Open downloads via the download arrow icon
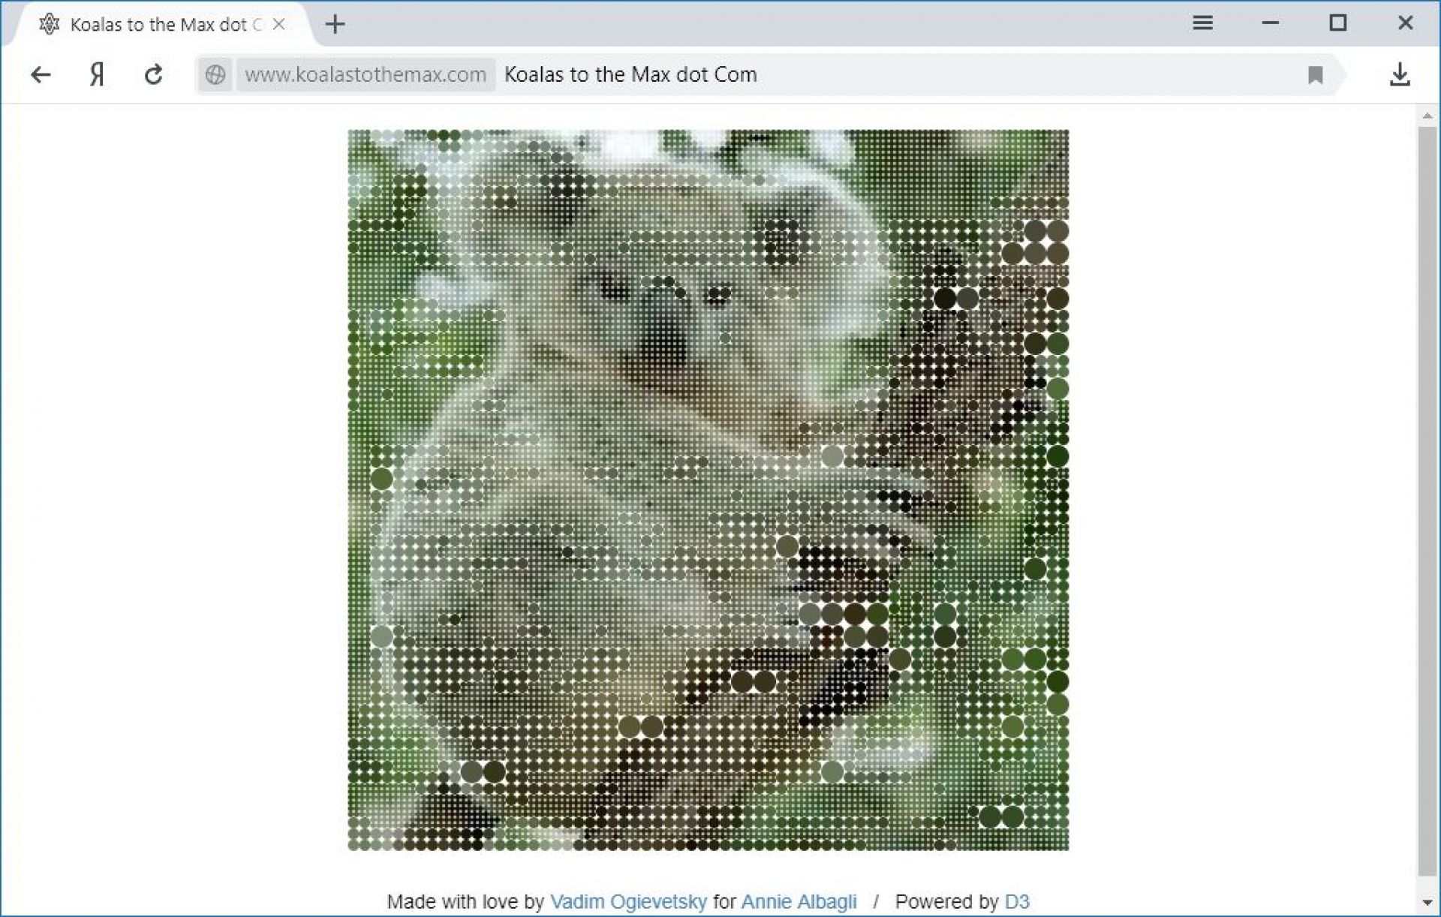The height and width of the screenshot is (917, 1441). point(1400,74)
